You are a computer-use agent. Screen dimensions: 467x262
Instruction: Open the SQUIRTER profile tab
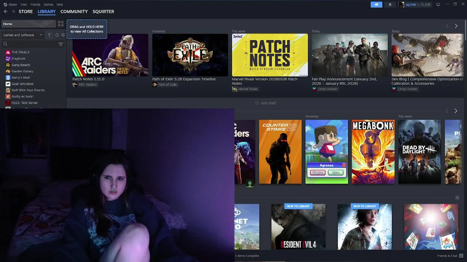(x=103, y=12)
